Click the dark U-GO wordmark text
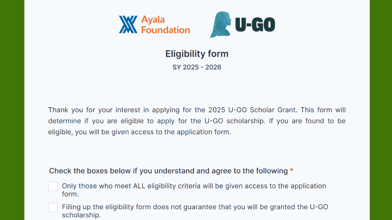This screenshot has height=220, width=392. [x=255, y=24]
